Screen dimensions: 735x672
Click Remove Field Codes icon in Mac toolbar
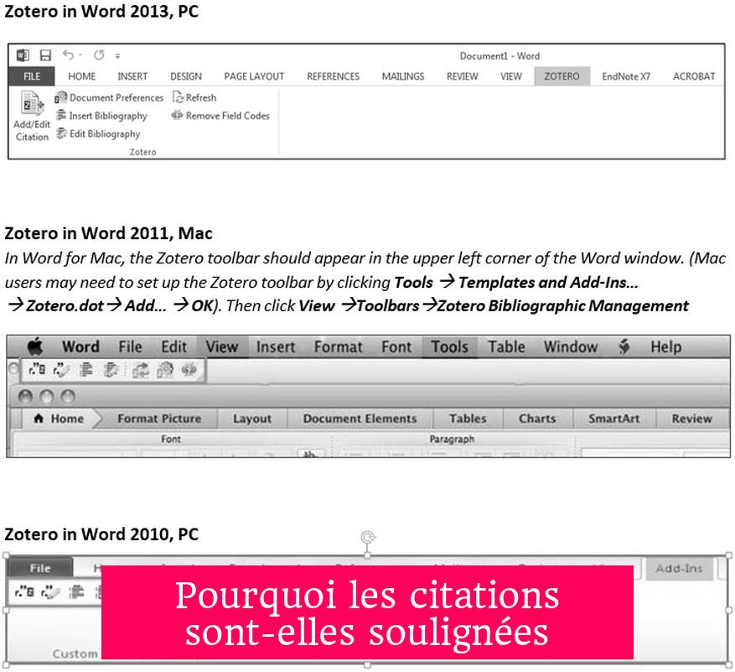click(189, 370)
